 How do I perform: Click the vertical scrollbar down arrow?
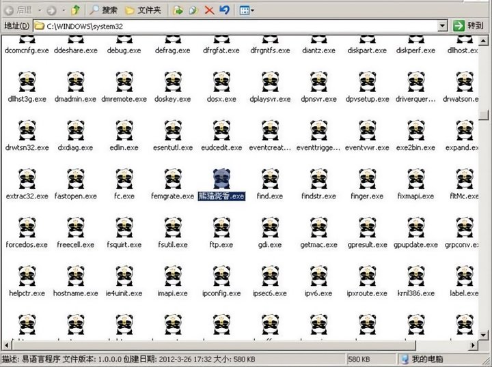[484, 344]
